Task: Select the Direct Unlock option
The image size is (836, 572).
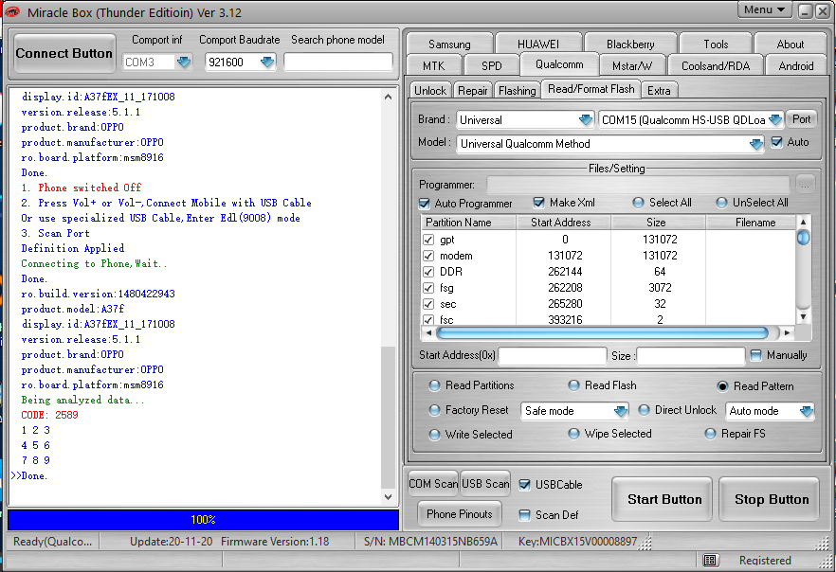Action: click(645, 409)
